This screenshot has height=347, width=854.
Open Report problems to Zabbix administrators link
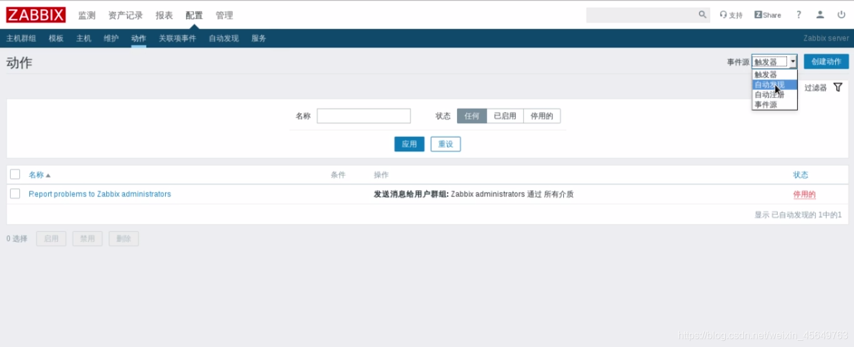[100, 194]
